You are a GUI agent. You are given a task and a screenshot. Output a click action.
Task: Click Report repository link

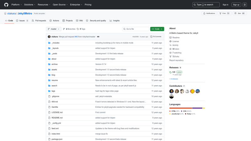pyautogui.click(x=176, y=60)
